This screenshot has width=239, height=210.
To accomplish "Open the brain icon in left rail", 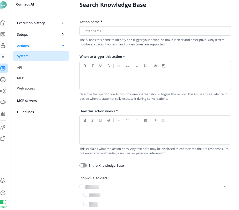I will 3,80.
